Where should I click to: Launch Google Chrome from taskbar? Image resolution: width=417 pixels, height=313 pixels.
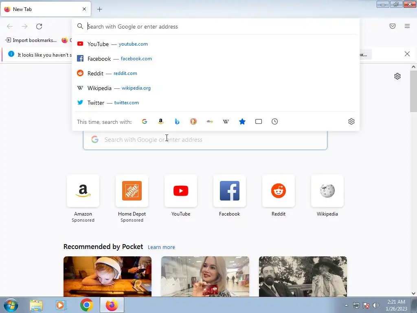[86, 305]
